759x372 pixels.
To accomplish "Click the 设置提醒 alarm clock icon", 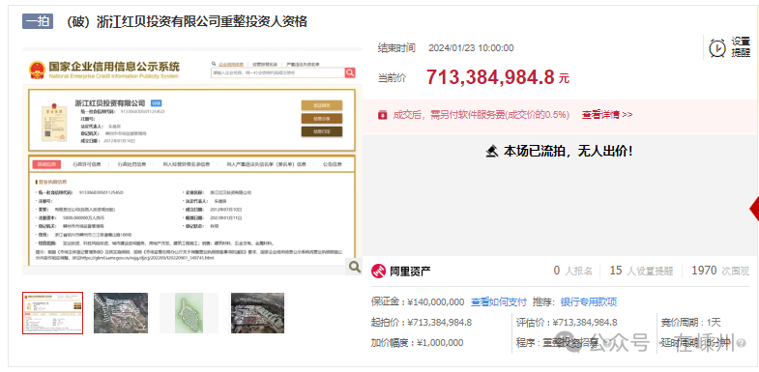I will tap(717, 48).
